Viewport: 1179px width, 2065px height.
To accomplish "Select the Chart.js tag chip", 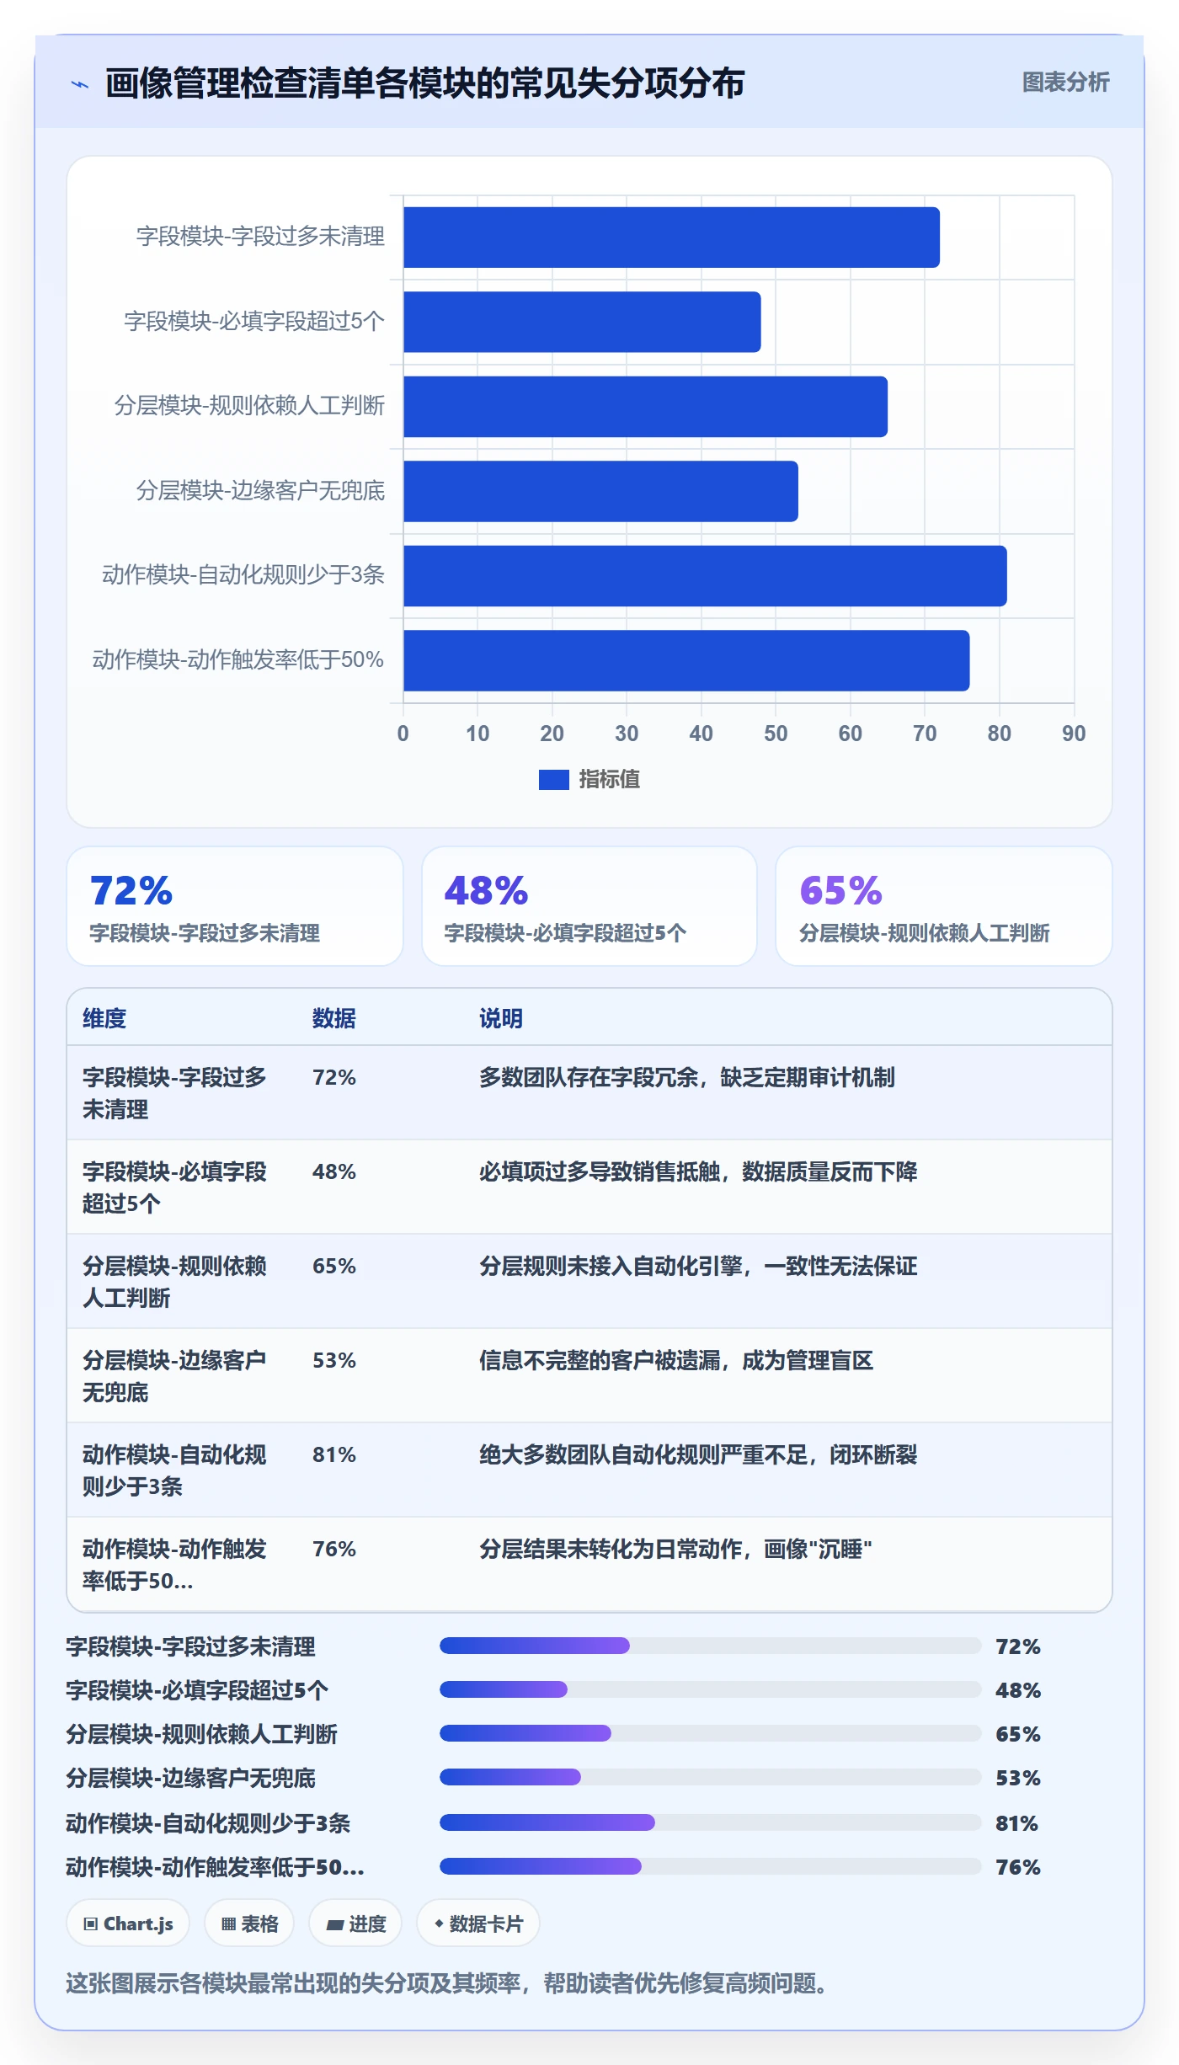I will click(x=128, y=1924).
